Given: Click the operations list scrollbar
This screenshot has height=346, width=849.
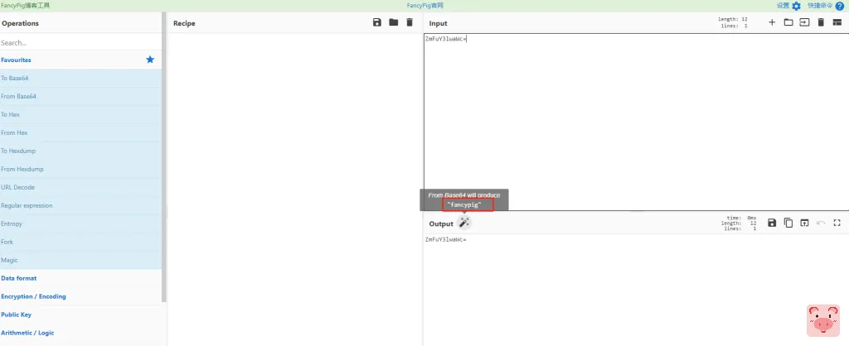Looking at the screenshot, I should tap(164, 156).
